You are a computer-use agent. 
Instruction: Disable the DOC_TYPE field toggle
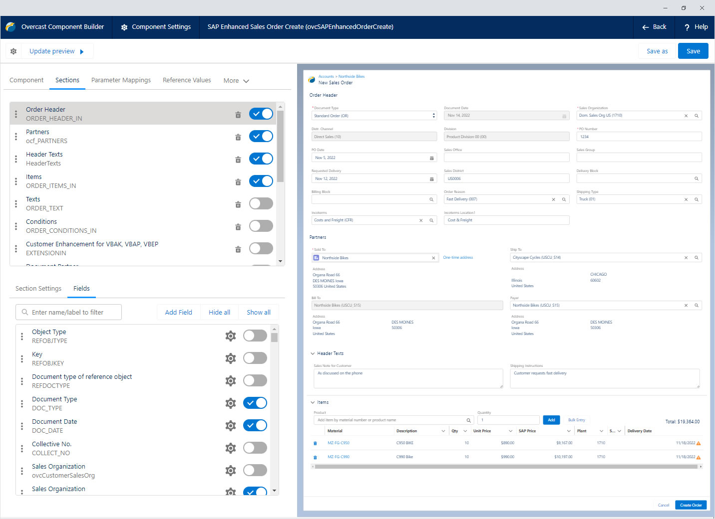[x=255, y=403]
